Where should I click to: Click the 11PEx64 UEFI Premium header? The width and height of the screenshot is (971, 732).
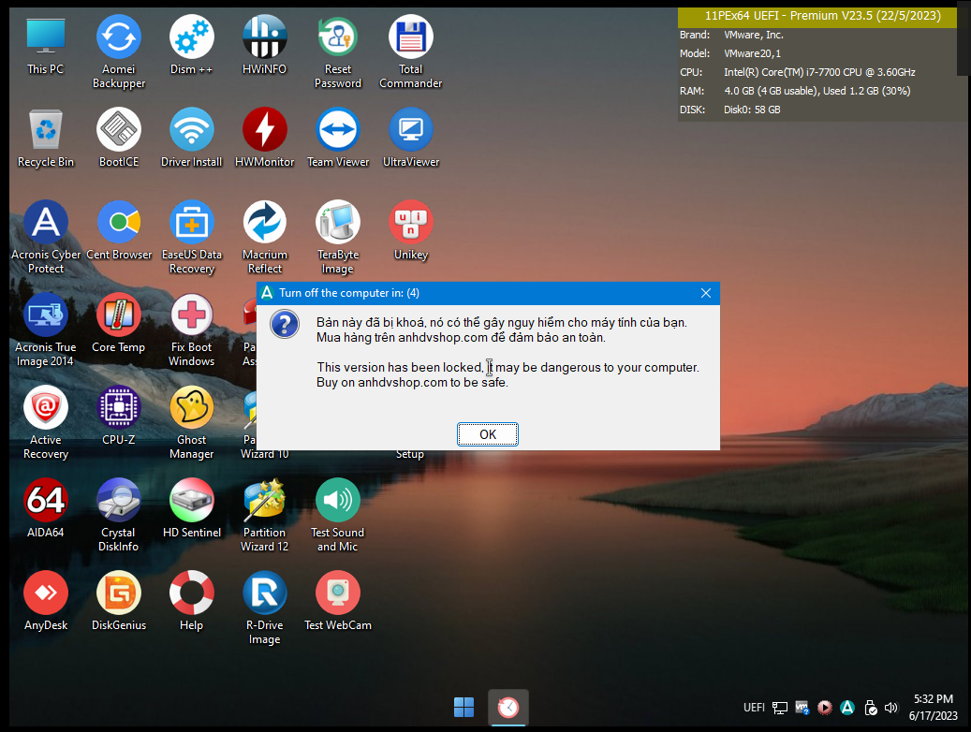pyautogui.click(x=822, y=16)
